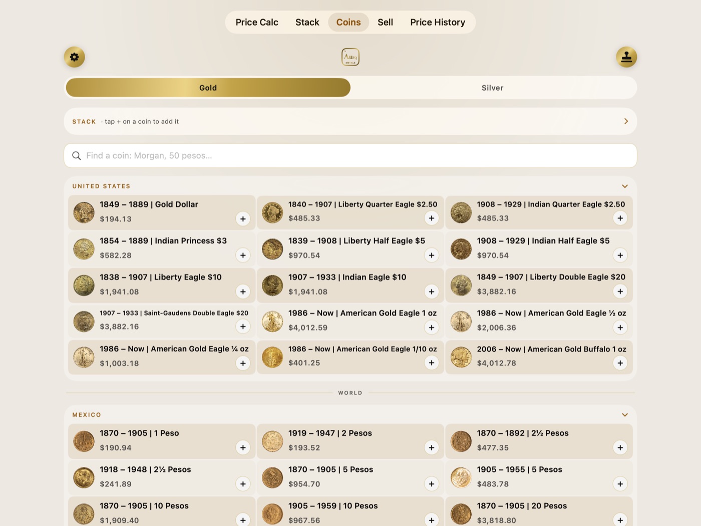Collapse the United States section

tap(625, 186)
